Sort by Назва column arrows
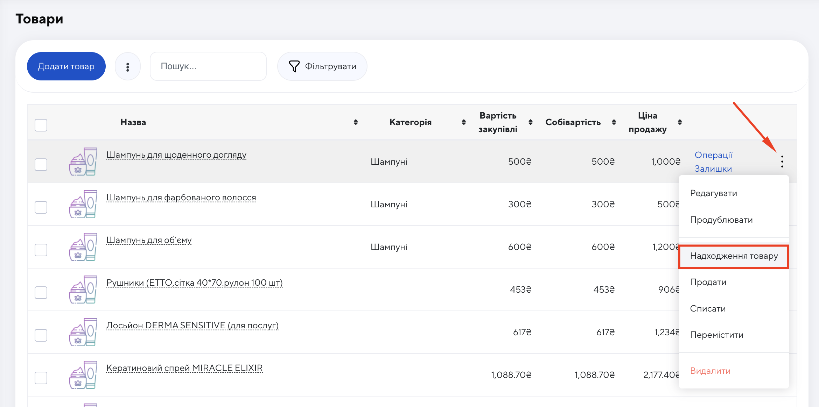 tap(356, 122)
